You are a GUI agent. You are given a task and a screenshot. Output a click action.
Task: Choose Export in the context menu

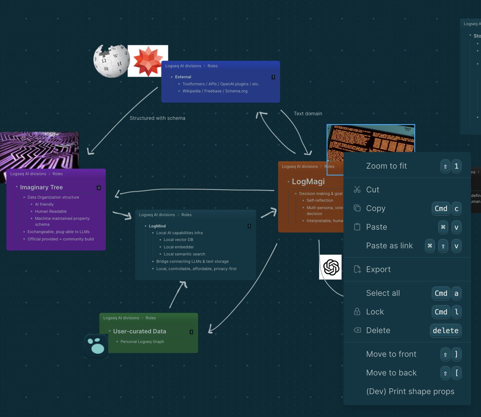click(x=407, y=269)
